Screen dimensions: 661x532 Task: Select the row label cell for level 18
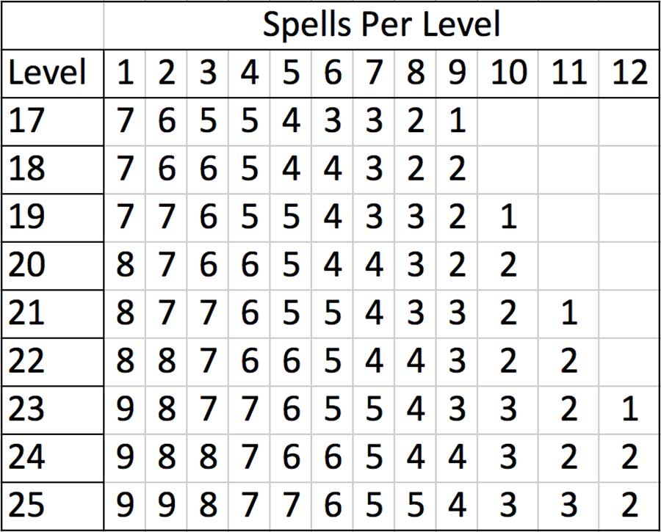51,170
